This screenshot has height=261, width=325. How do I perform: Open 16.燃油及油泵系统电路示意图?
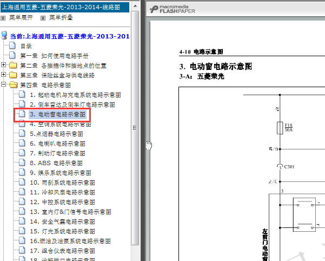click(70, 241)
